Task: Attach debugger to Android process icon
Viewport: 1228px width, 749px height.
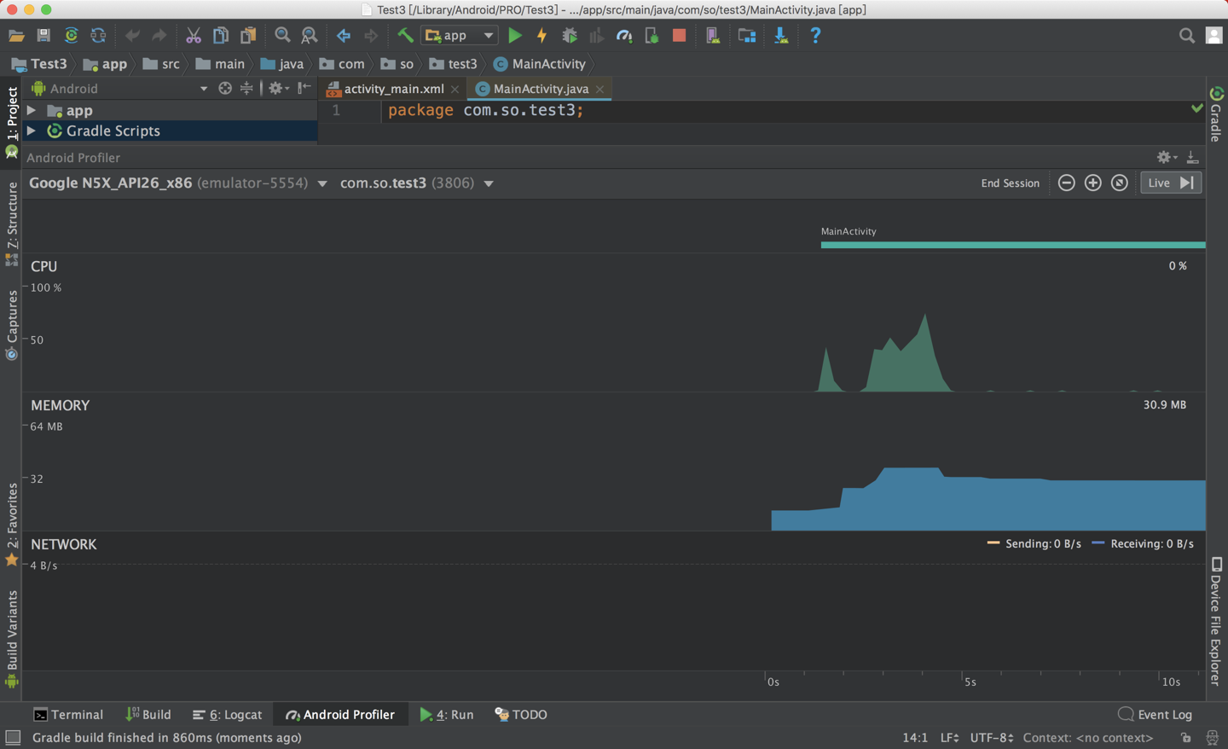Action: click(x=652, y=36)
